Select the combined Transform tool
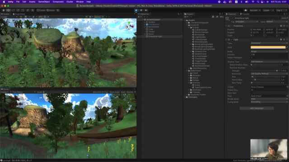 (28, 10)
